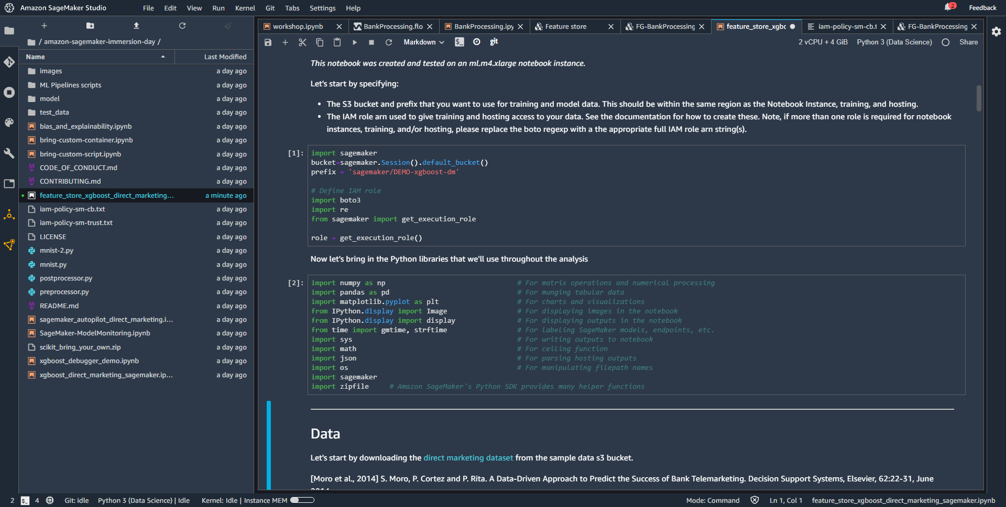
Task: Open the Settings menu
Action: tap(322, 8)
